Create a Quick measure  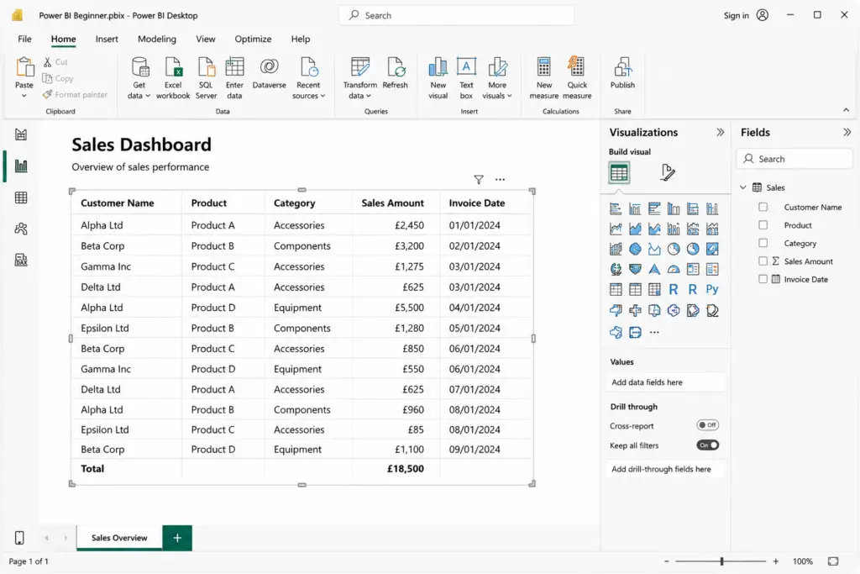(577, 78)
